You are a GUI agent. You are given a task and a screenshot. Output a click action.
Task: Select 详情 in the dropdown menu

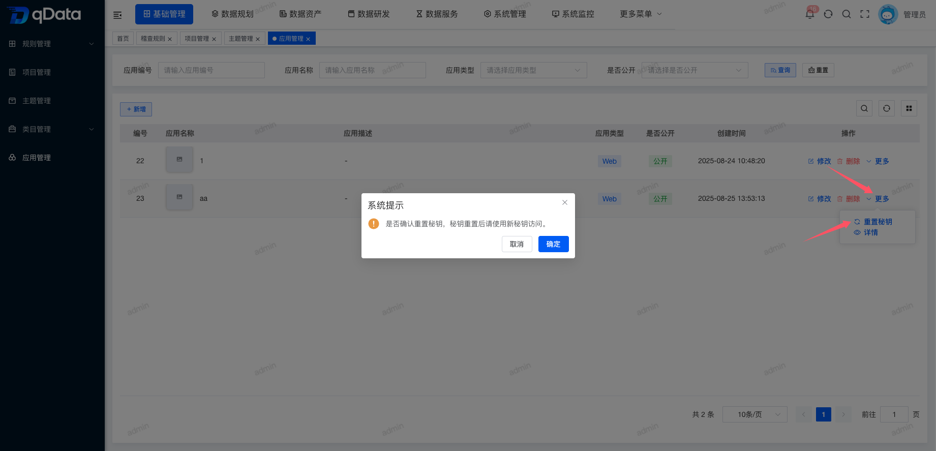coord(866,232)
